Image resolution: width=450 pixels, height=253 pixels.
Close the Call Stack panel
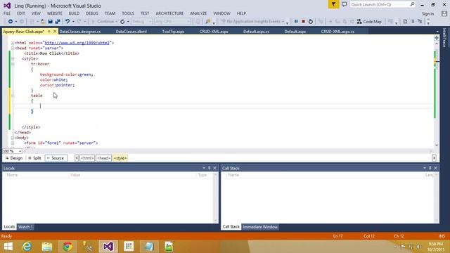click(436, 168)
